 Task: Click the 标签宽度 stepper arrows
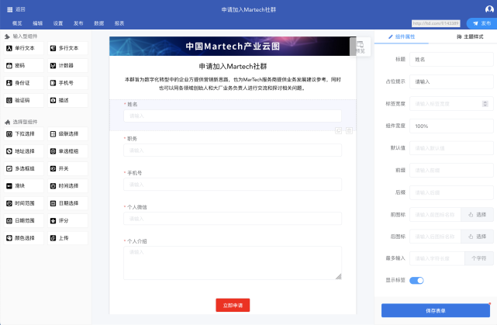[485, 103]
